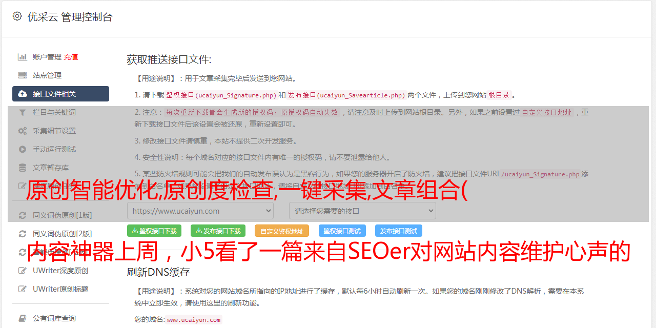Open UWriter原创标题 menu item
The image size is (656, 328).
click(60, 289)
